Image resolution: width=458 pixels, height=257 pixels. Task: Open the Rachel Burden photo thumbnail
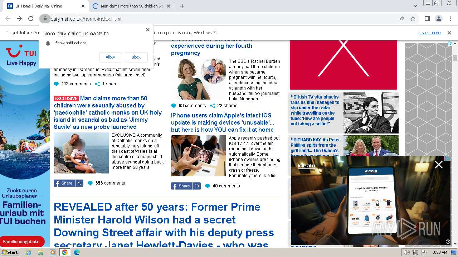199,79
